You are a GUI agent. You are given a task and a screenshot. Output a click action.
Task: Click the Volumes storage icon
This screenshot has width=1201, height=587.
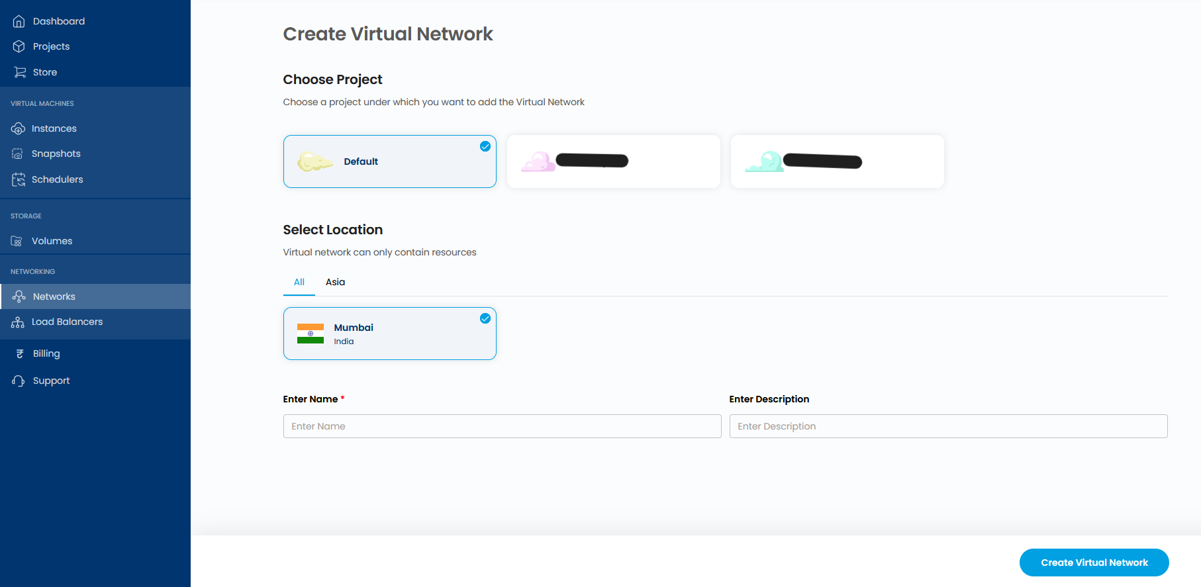[17, 241]
